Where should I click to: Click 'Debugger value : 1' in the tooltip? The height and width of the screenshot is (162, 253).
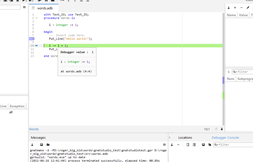tap(77, 52)
